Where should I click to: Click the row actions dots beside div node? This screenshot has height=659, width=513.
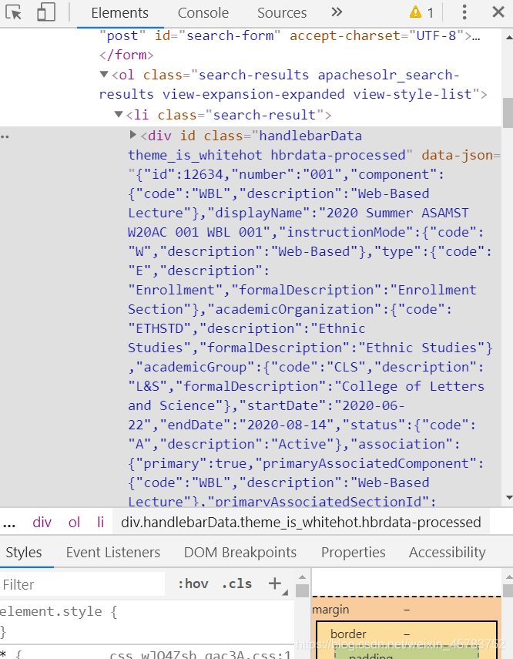(x=5, y=136)
